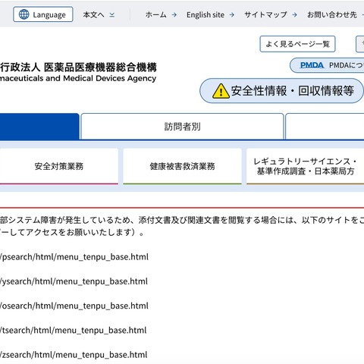Click the arrow icon after English site

tap(232, 15)
